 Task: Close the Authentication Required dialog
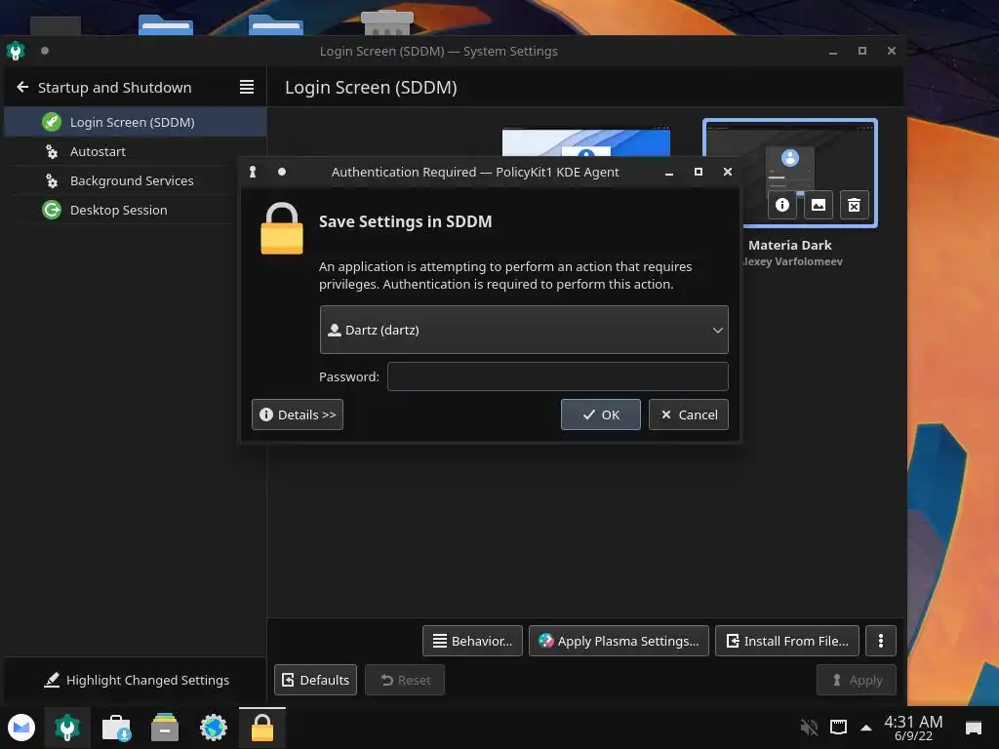point(728,172)
